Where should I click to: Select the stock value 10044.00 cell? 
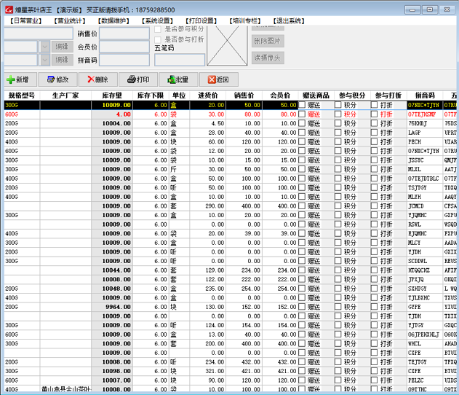(x=112, y=270)
